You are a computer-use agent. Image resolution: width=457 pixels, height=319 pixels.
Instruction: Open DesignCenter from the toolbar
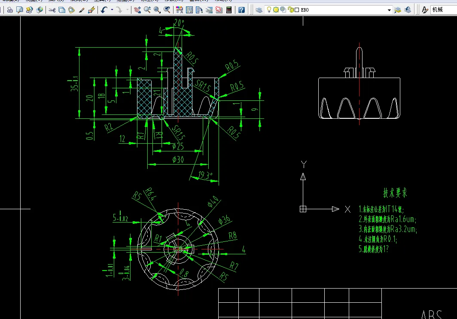tap(189, 10)
